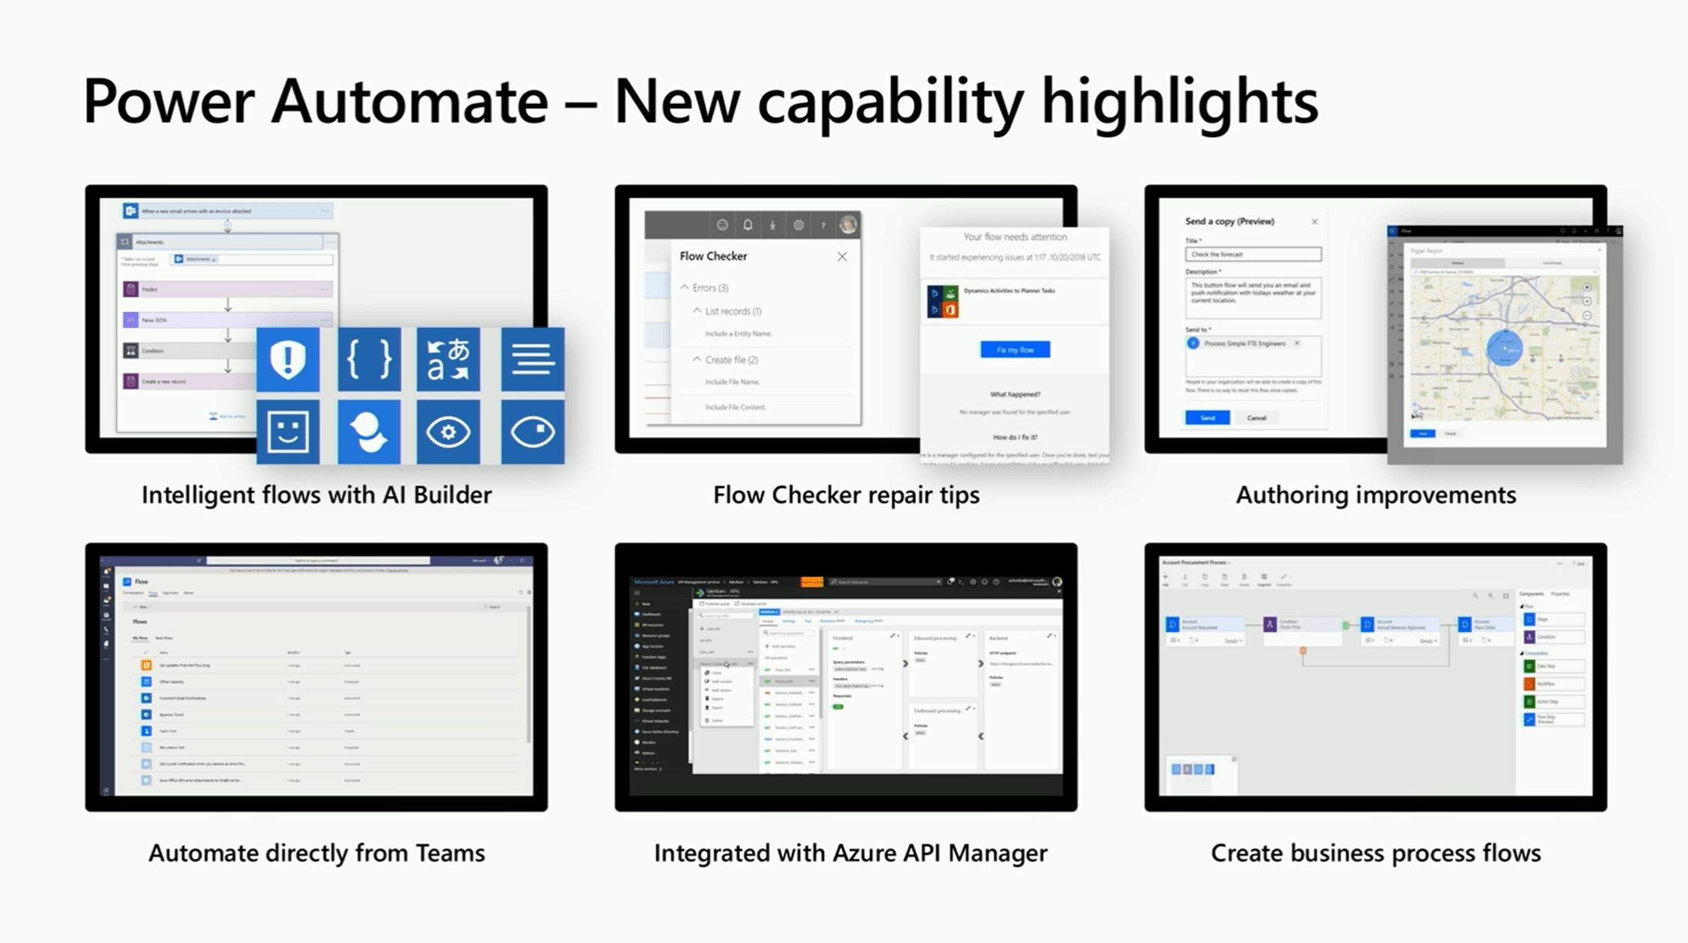Switch to Address tab in Trigger Region
1688x943 pixels.
(1458, 263)
